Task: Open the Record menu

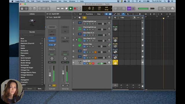Action: 54,1
